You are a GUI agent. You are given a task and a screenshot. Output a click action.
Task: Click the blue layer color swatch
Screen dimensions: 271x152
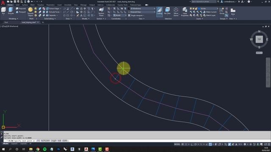(199, 8)
